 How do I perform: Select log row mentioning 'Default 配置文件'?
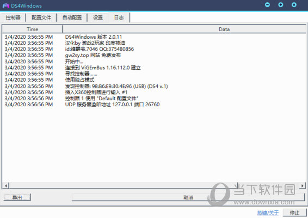(x=154, y=99)
